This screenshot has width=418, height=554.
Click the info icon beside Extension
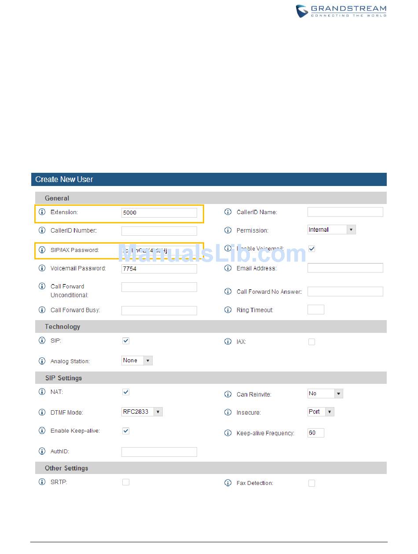(42, 212)
